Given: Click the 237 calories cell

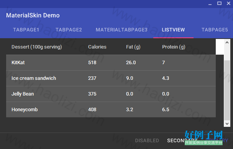Looking at the screenshot, I should click(x=92, y=78).
